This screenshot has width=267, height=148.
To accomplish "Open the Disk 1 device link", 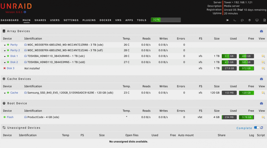I will (14, 56).
